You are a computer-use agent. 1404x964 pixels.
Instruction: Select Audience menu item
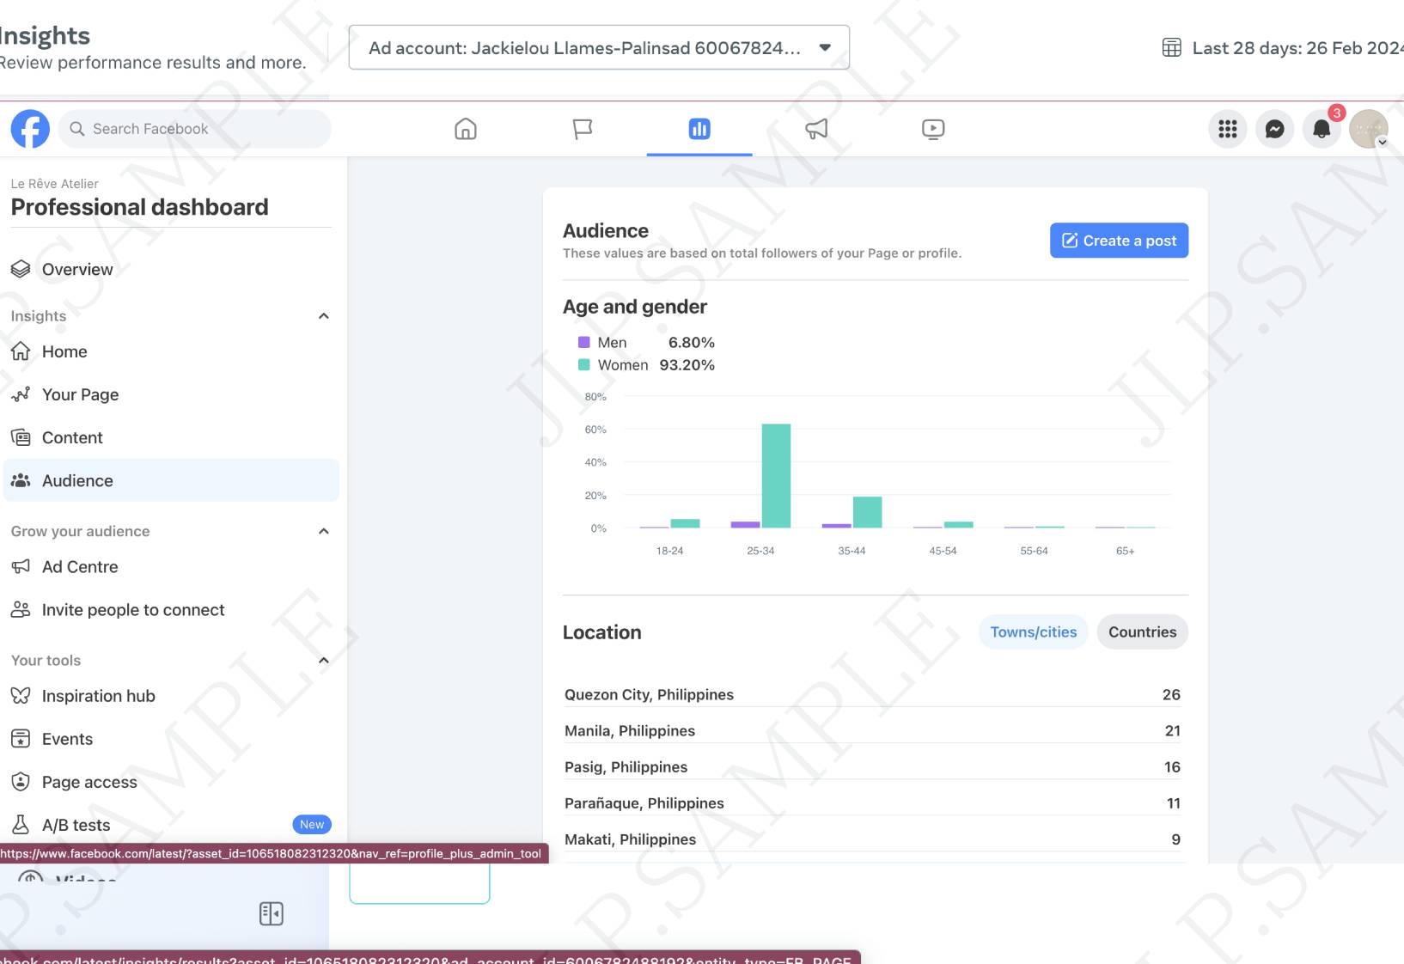click(x=171, y=480)
